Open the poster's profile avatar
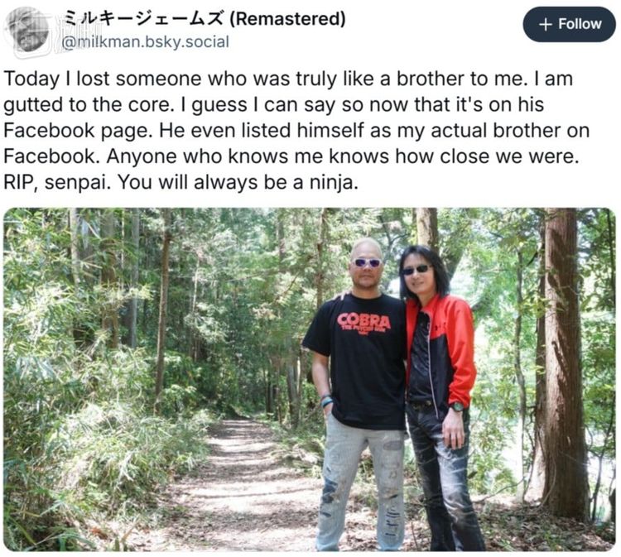Image resolution: width=621 pixels, height=557 pixels. 27,30
